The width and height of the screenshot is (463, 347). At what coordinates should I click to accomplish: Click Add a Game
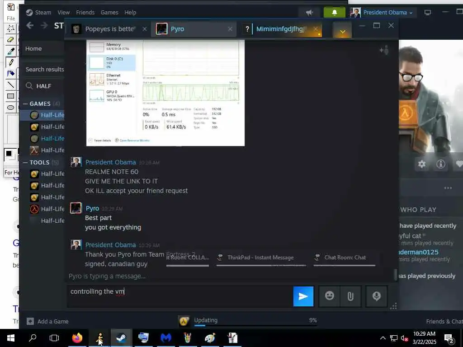[x=47, y=321]
